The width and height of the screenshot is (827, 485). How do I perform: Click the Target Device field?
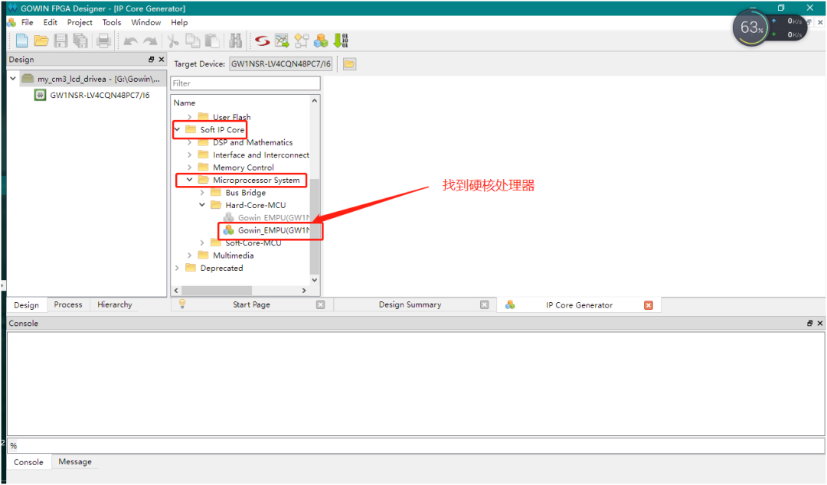pyautogui.click(x=280, y=63)
